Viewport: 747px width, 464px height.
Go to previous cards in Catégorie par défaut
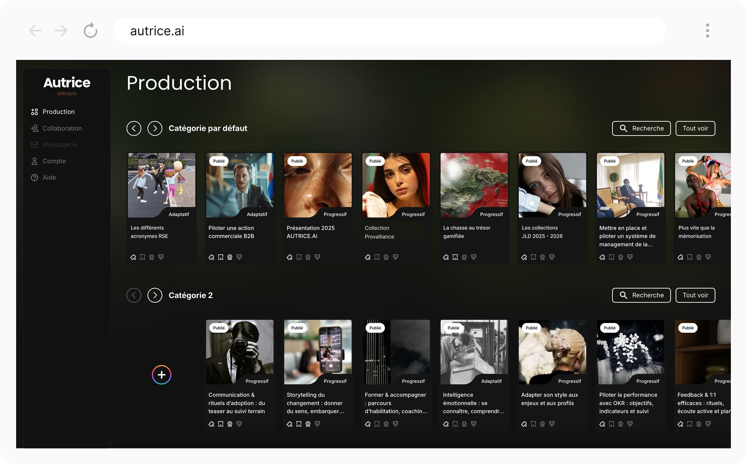tap(134, 128)
